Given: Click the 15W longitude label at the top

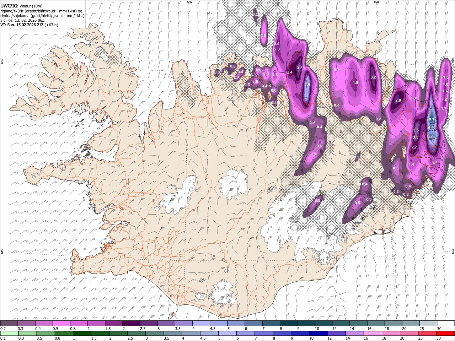Looking at the screenshot, I should pyautogui.click(x=376, y=2).
